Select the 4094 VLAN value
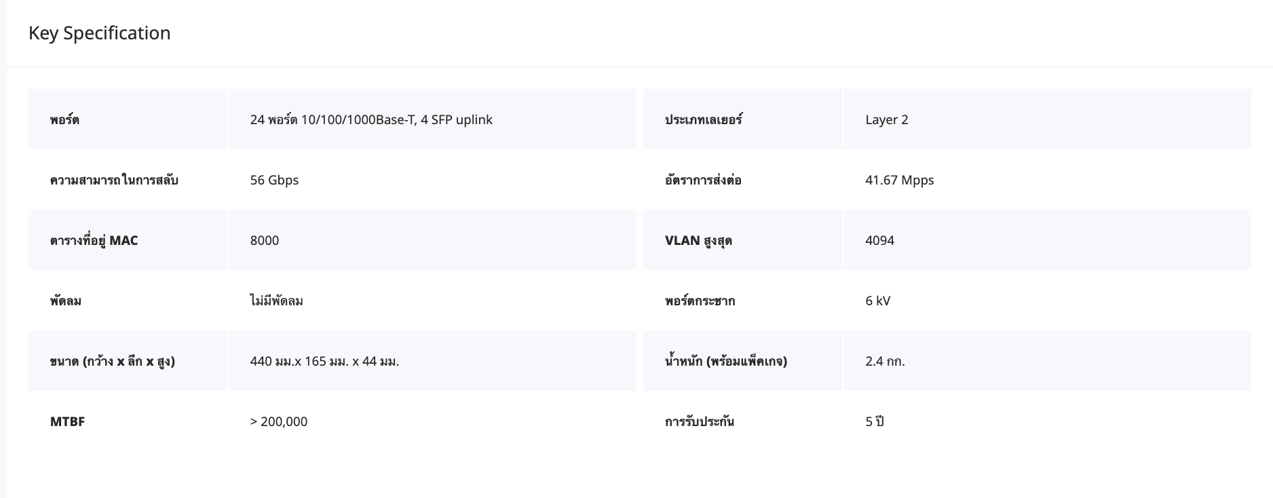Viewport: 1273px width, 498px height. tap(879, 240)
